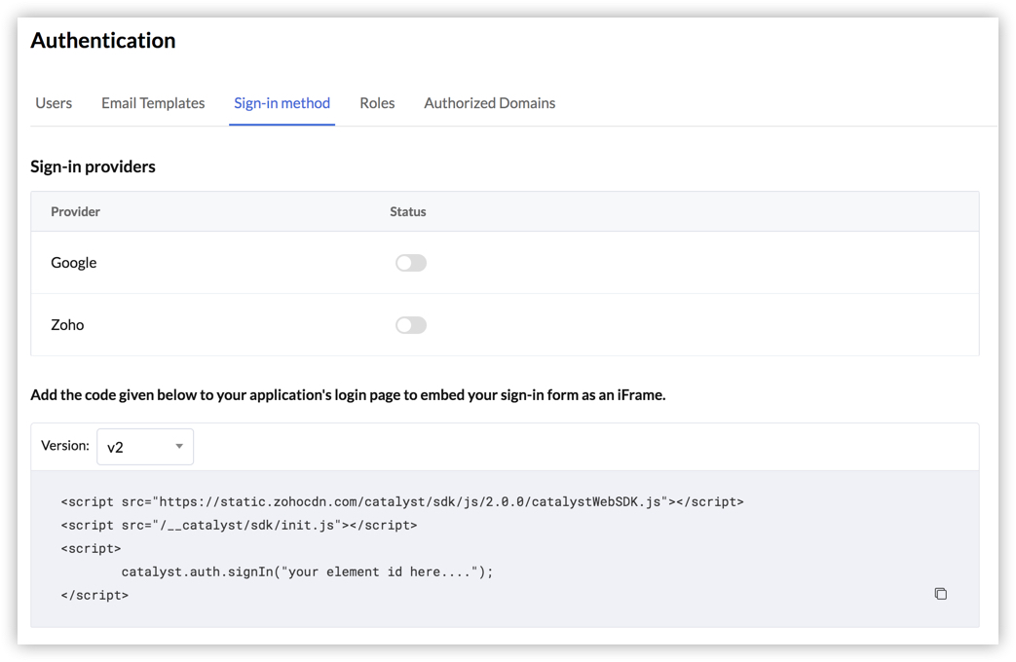This screenshot has width=1016, height=662.
Task: Click the init.js script source line
Action: click(239, 525)
